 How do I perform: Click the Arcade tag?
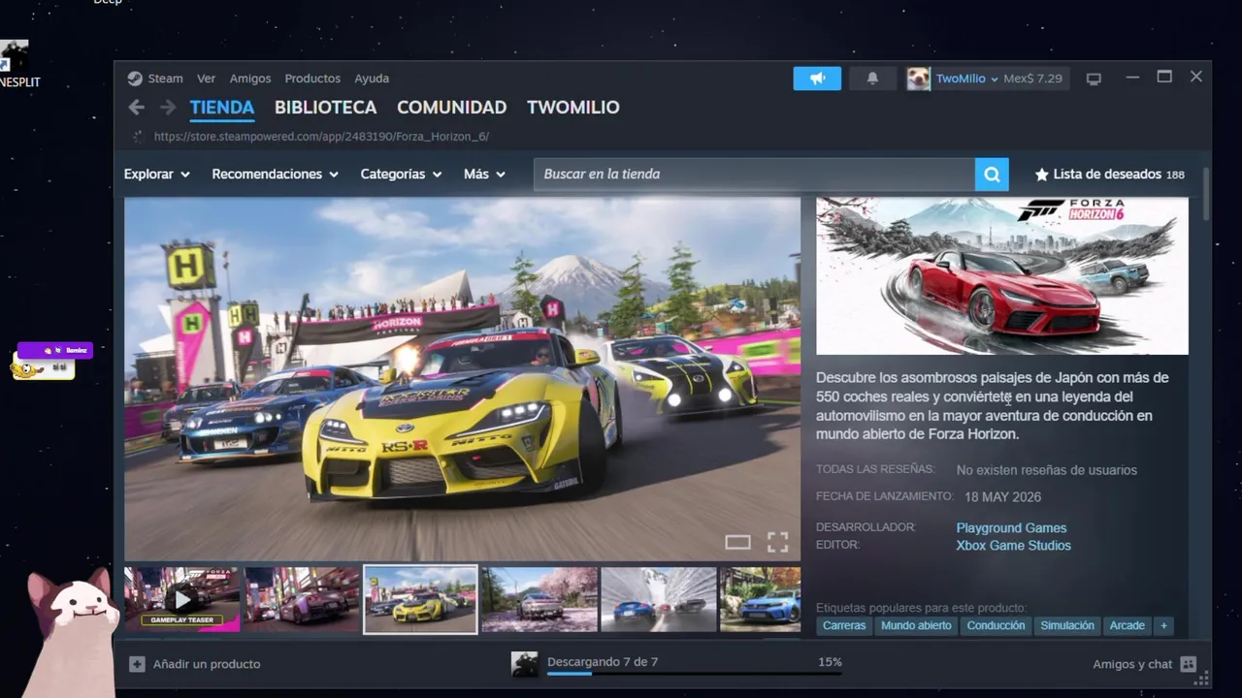pyautogui.click(x=1128, y=625)
